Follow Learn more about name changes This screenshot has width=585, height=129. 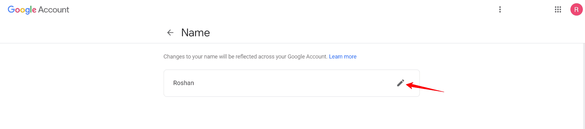pyautogui.click(x=342, y=56)
